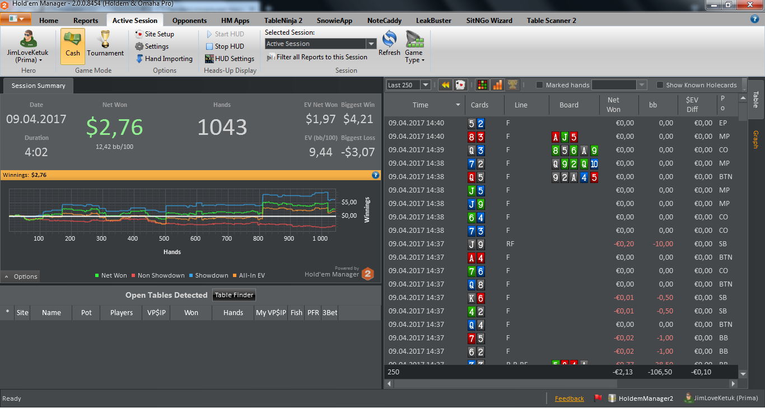Open the application menu button
The width and height of the screenshot is (765, 408).
(16, 19)
